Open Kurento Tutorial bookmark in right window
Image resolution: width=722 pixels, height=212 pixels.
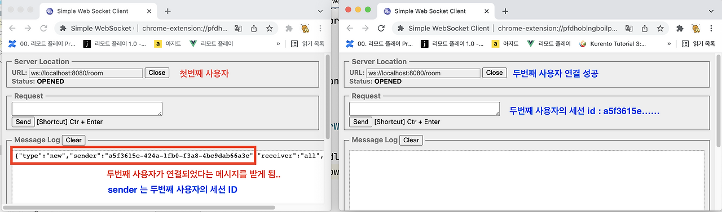pos(613,43)
